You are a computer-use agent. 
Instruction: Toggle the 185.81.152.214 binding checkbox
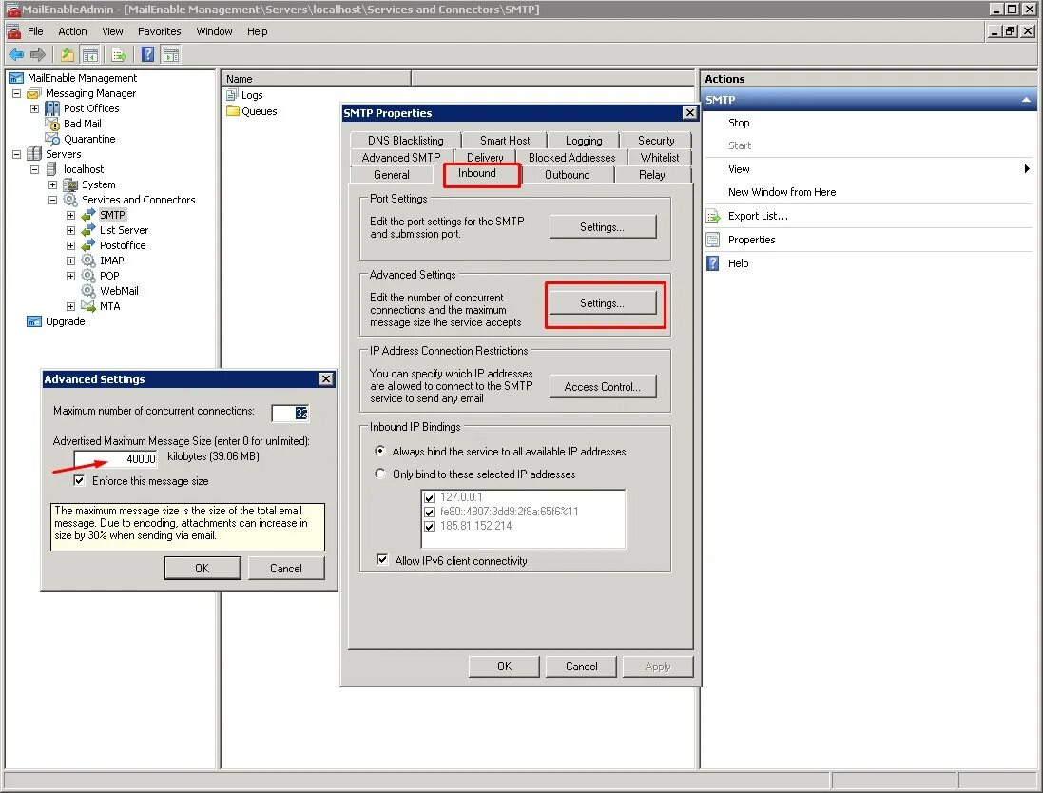coord(429,526)
